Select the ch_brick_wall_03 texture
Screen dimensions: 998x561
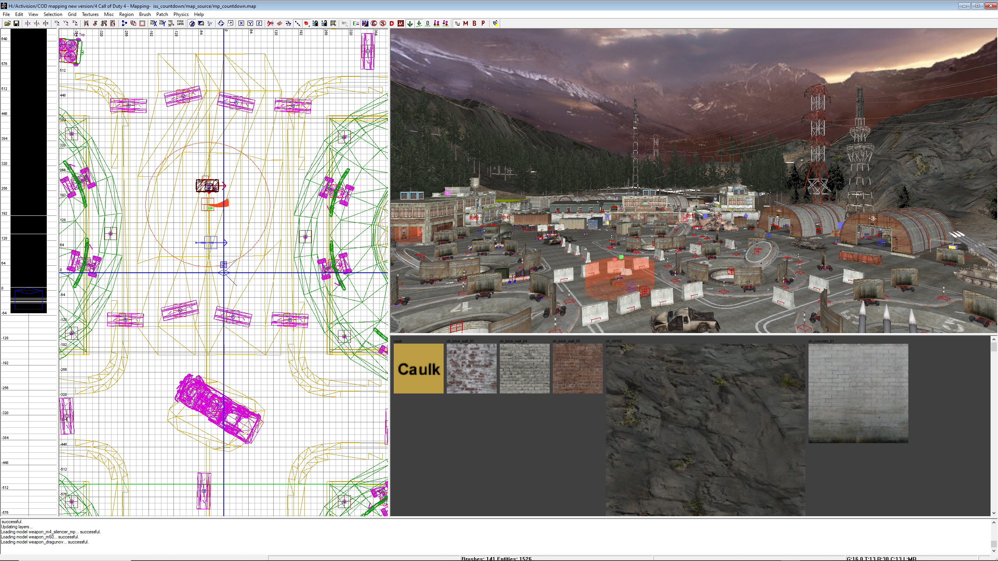pos(472,369)
